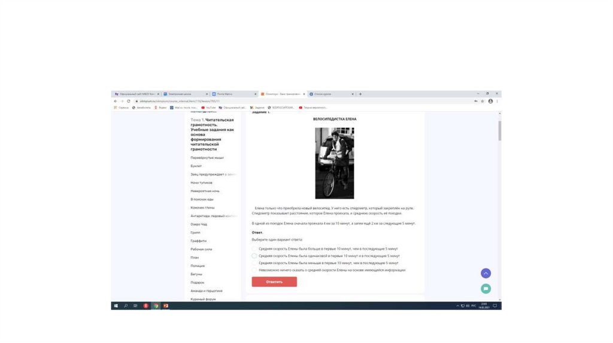Screen dimensions: 613x343
Task: Select answer 'скорость была больше в первые 10 минут'
Action: click(254, 249)
